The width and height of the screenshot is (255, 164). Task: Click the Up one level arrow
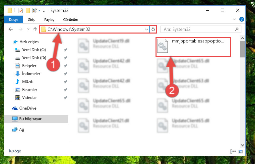tap(35, 29)
